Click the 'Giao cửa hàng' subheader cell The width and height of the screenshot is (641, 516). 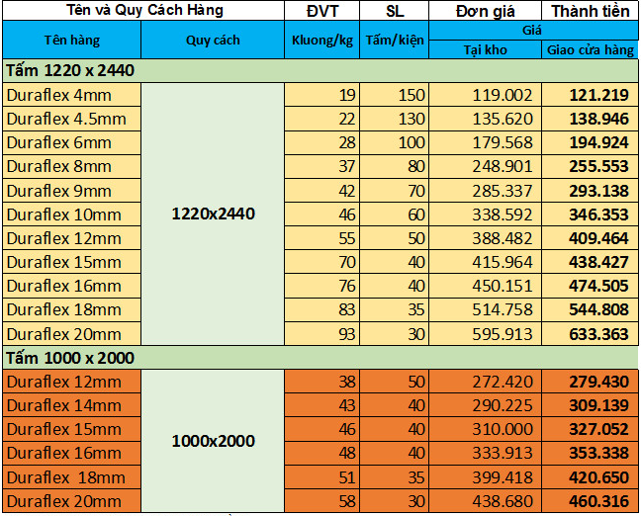click(x=590, y=49)
